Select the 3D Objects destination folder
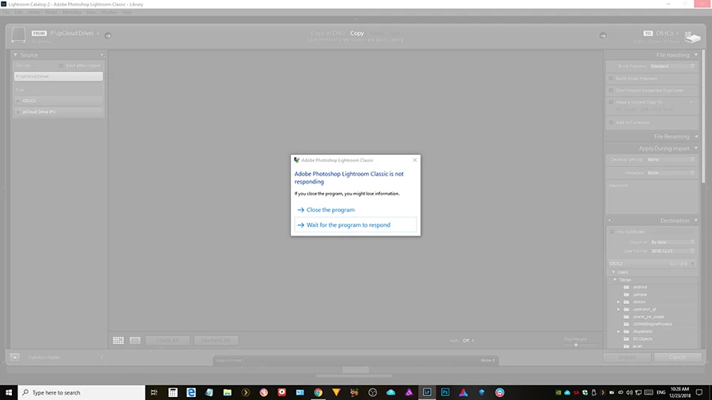Viewport: 712px width, 400px height. coord(642,338)
